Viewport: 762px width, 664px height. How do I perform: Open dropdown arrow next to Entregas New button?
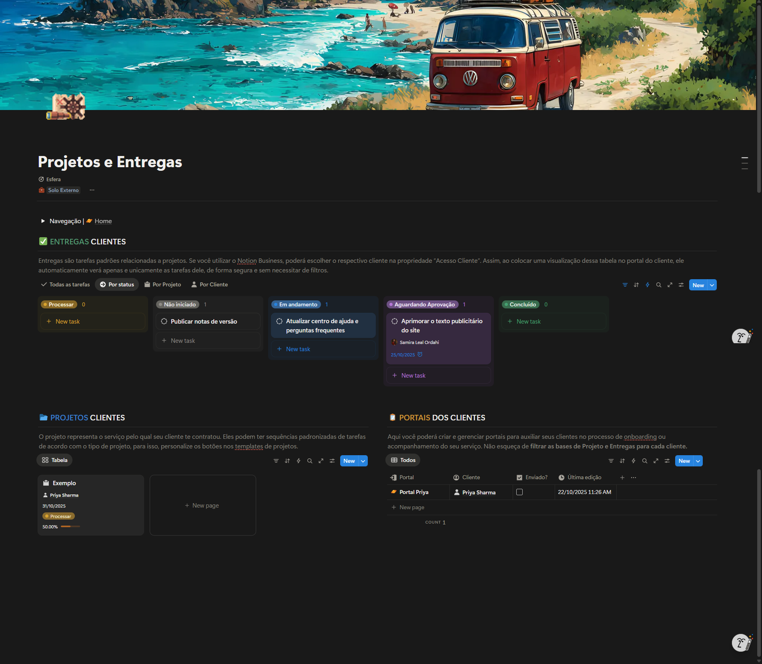(x=712, y=285)
